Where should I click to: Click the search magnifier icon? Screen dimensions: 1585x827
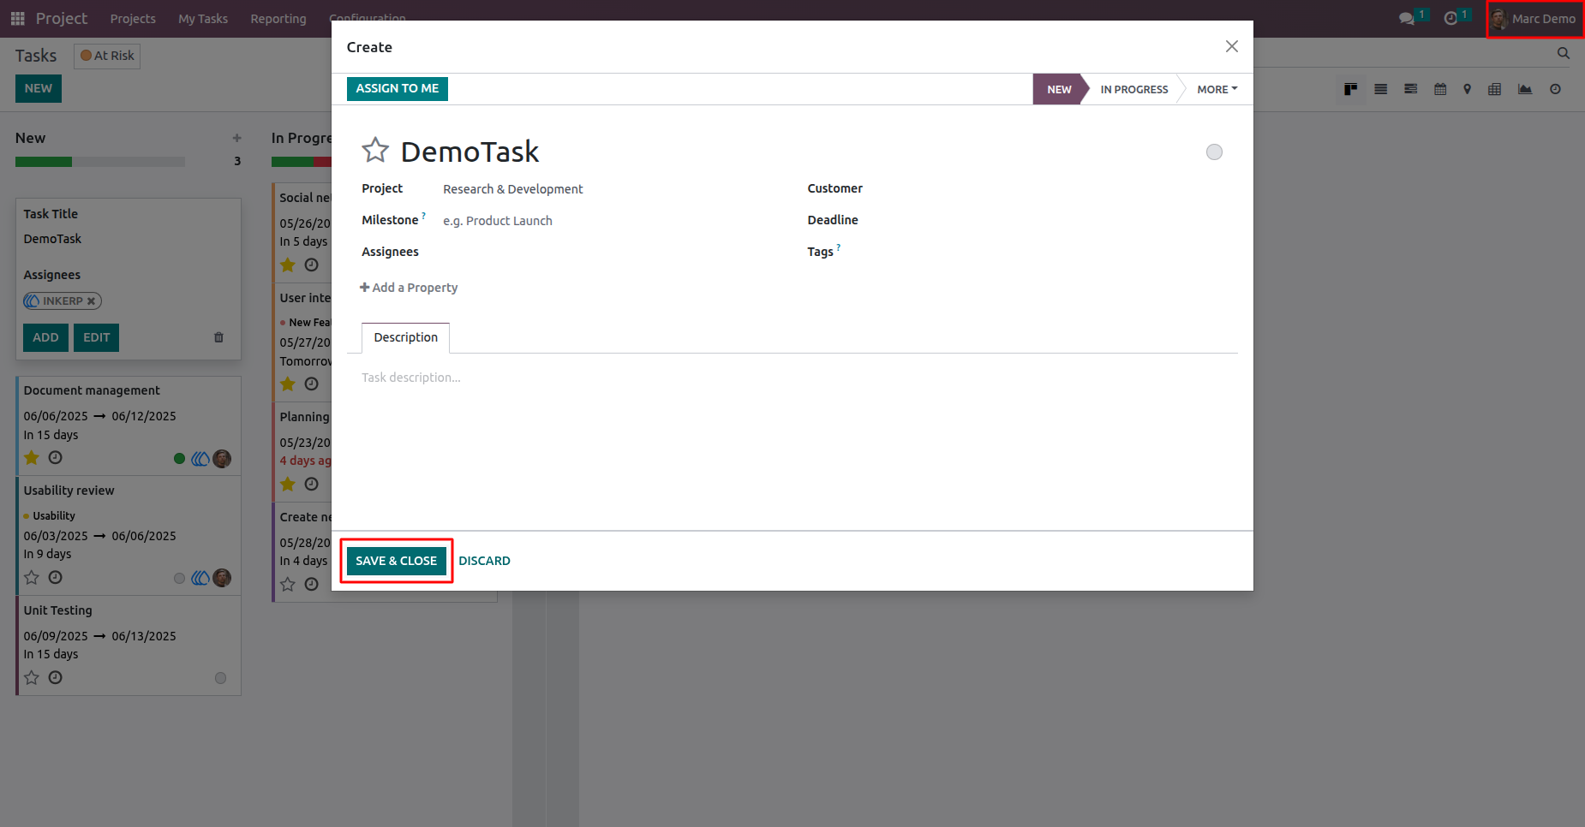click(x=1564, y=53)
